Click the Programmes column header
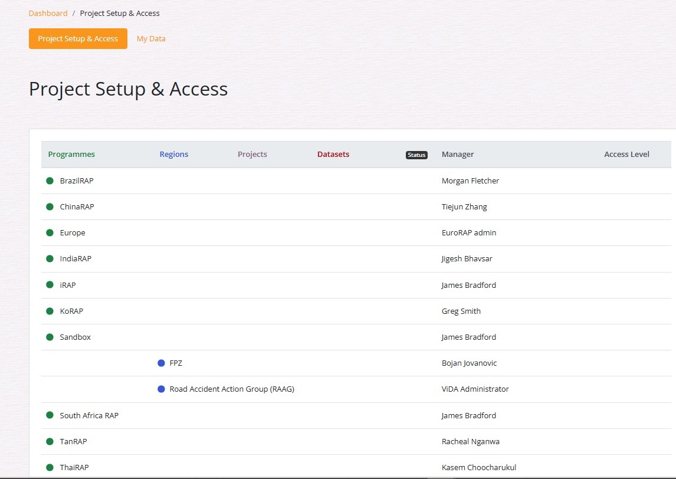 [71, 155]
